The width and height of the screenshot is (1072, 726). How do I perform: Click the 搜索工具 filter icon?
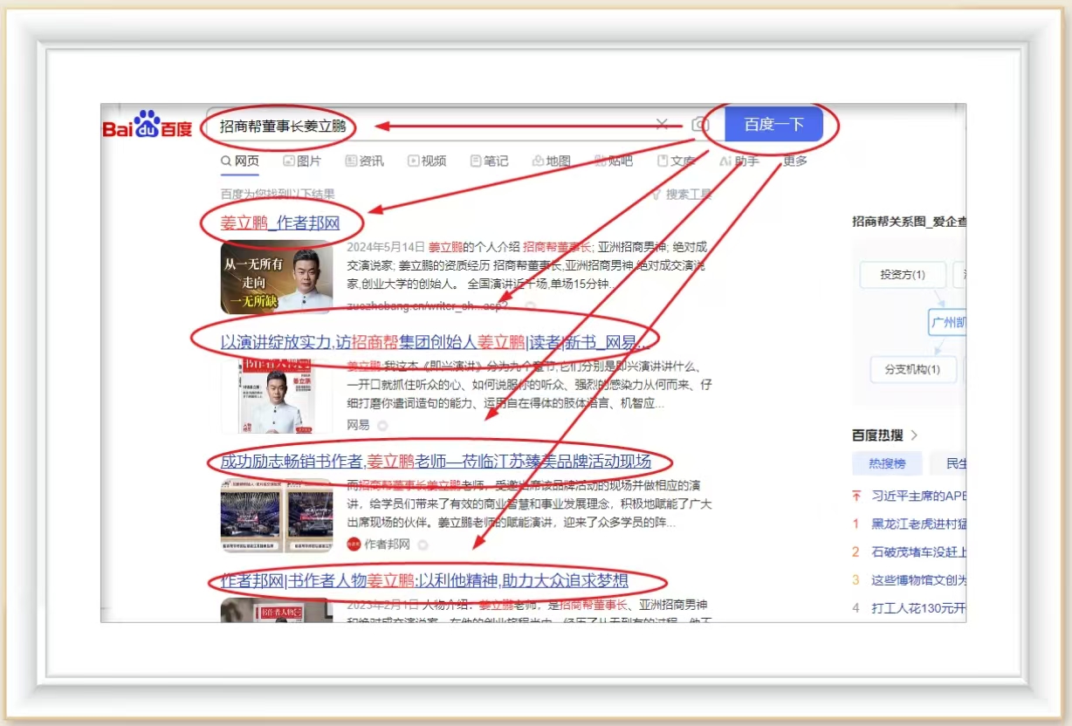click(657, 195)
